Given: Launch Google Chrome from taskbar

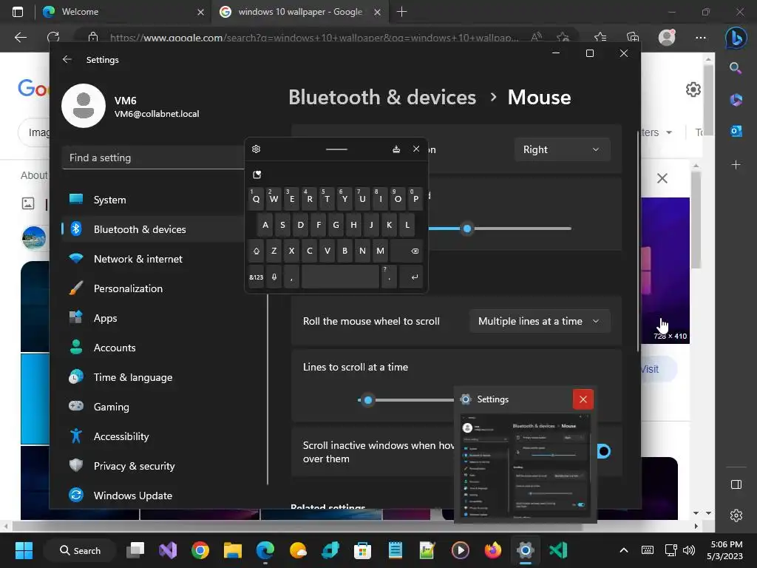Looking at the screenshot, I should pyautogui.click(x=200, y=550).
